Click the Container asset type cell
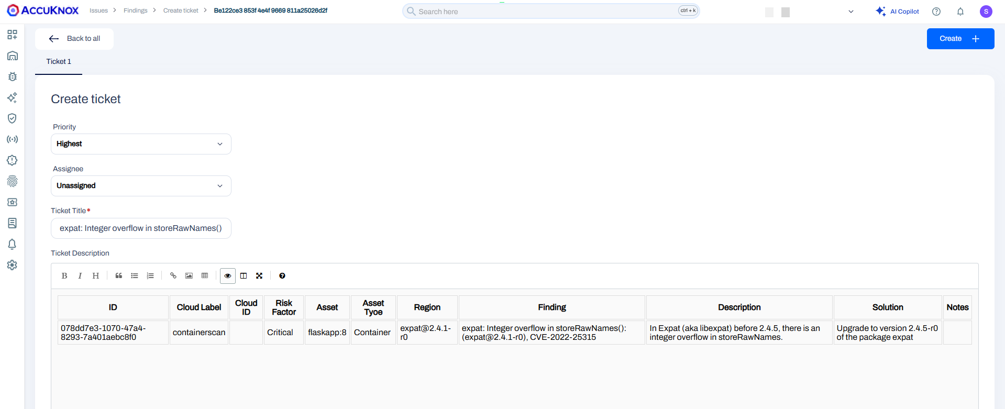 click(x=373, y=333)
